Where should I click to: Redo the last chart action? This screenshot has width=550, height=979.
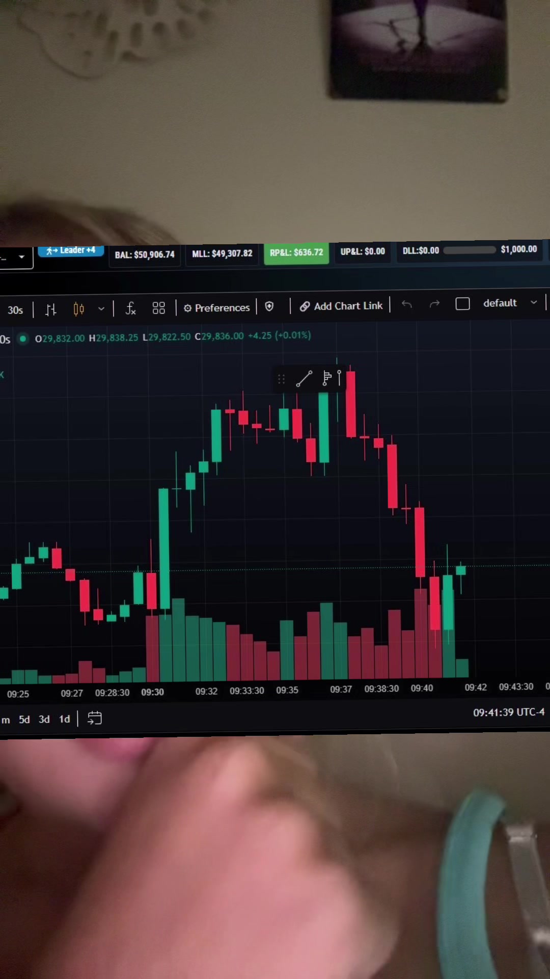coord(434,304)
